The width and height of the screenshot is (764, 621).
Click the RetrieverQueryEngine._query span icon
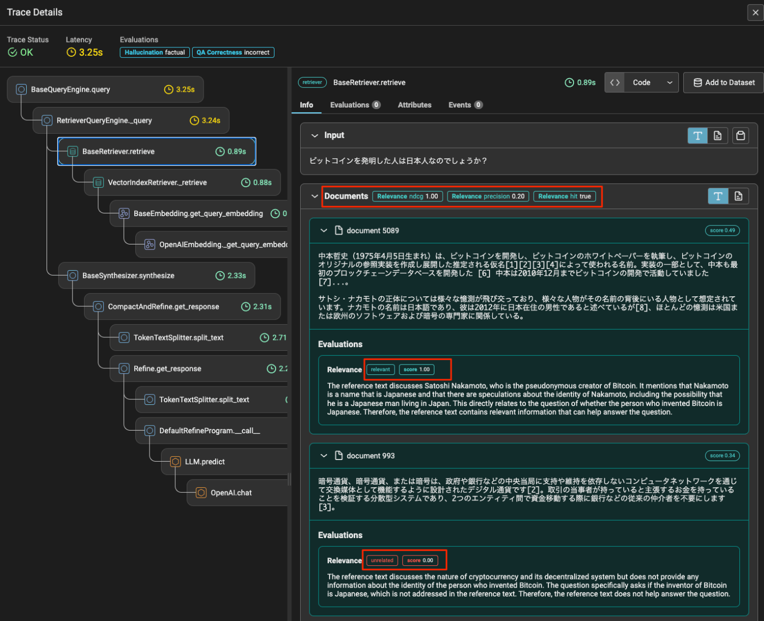pos(47,121)
